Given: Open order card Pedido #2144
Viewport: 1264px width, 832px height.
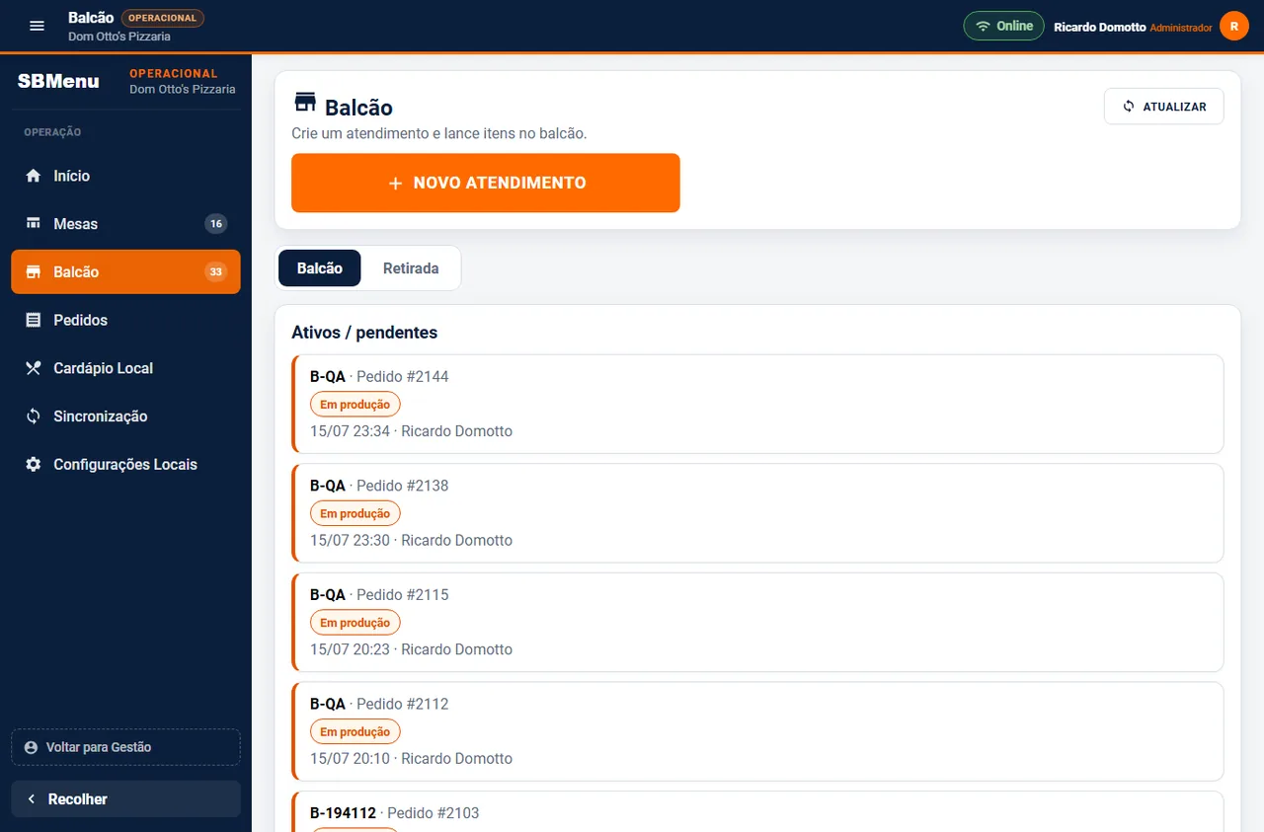Looking at the screenshot, I should point(757,404).
